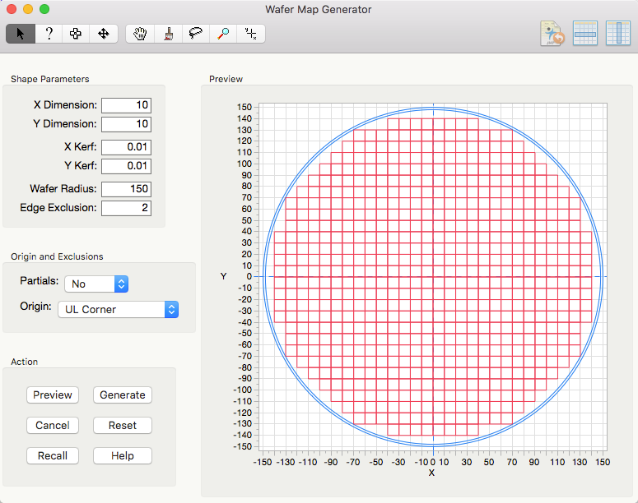Click the Cancel button
The image size is (638, 503).
tap(53, 426)
